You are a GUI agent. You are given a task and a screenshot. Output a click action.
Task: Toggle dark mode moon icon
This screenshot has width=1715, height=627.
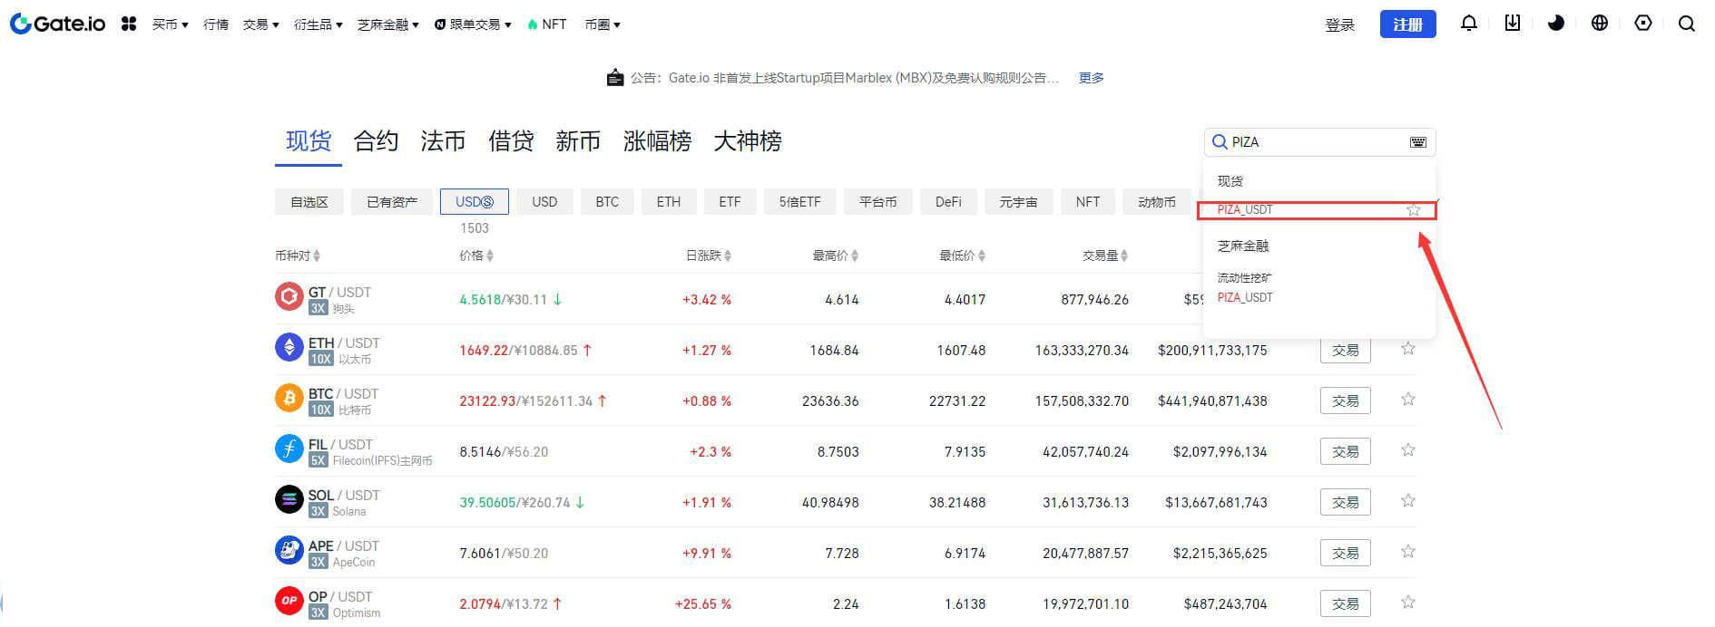click(1555, 24)
